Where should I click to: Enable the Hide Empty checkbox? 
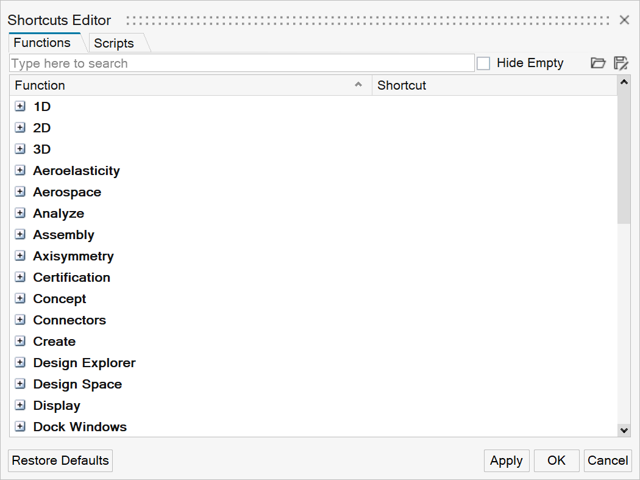point(483,63)
